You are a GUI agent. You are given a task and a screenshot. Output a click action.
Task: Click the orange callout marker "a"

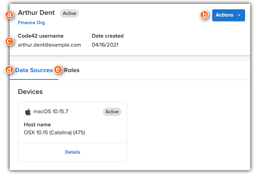(9, 14)
